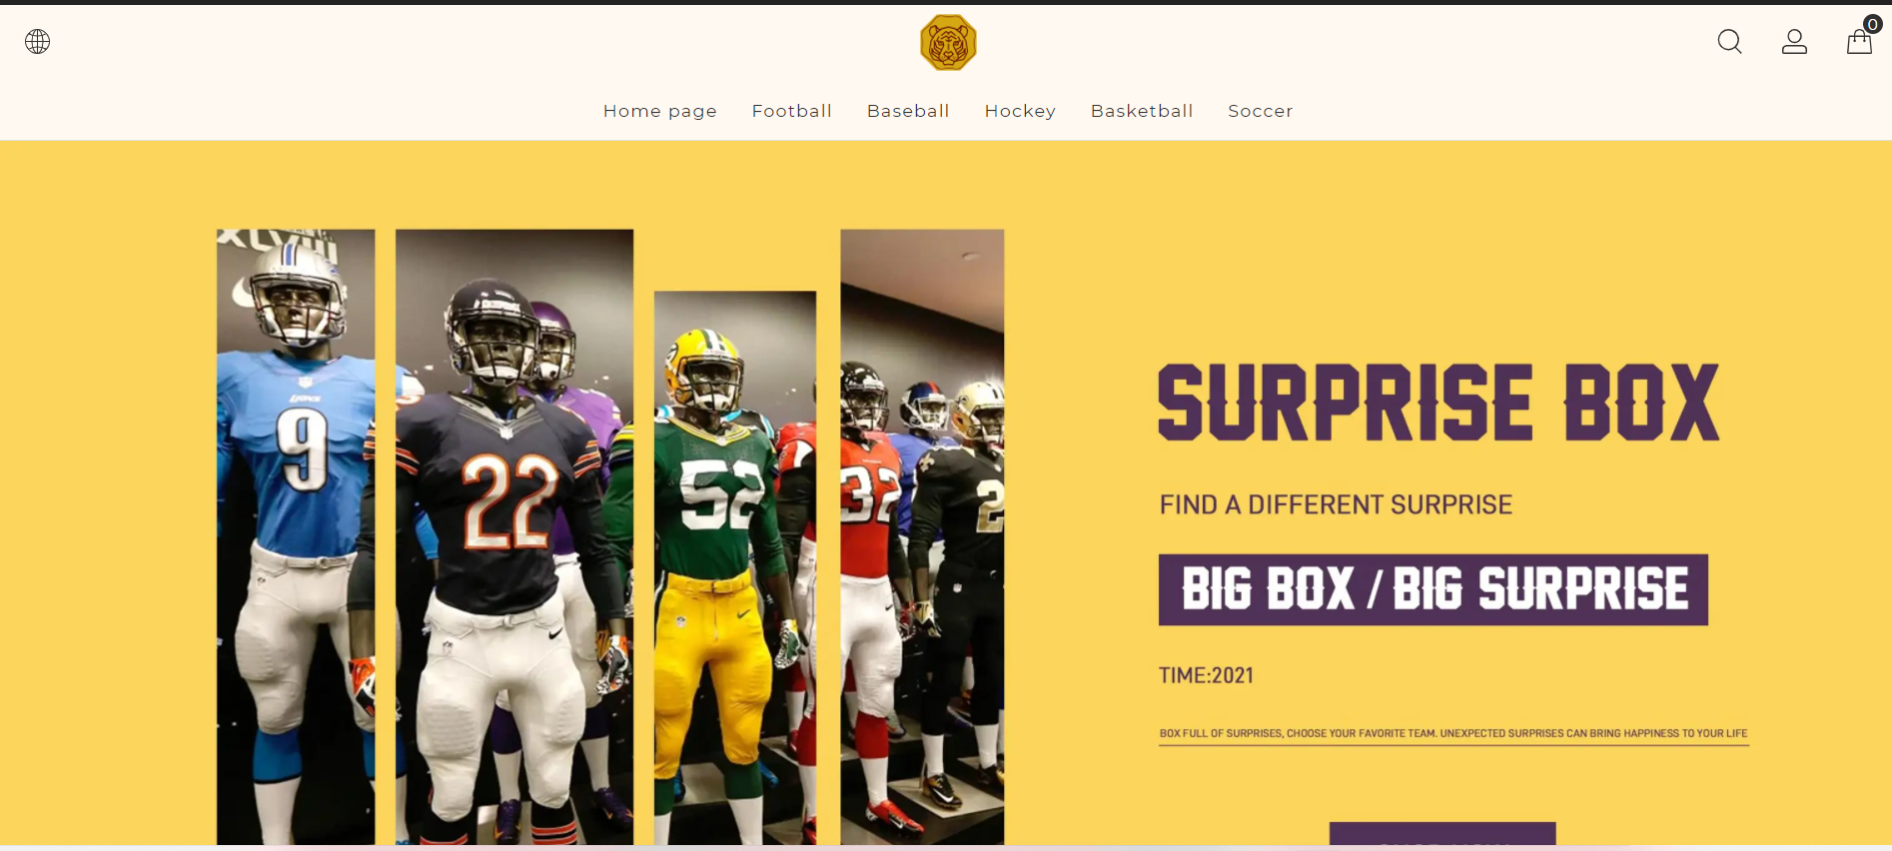This screenshot has width=1892, height=851.
Task: Open the language globe icon
Action: coord(38,41)
